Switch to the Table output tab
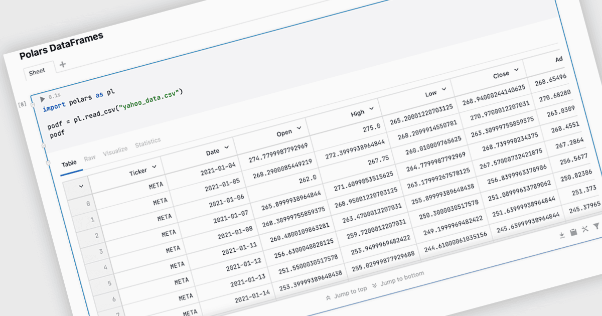 (69, 163)
